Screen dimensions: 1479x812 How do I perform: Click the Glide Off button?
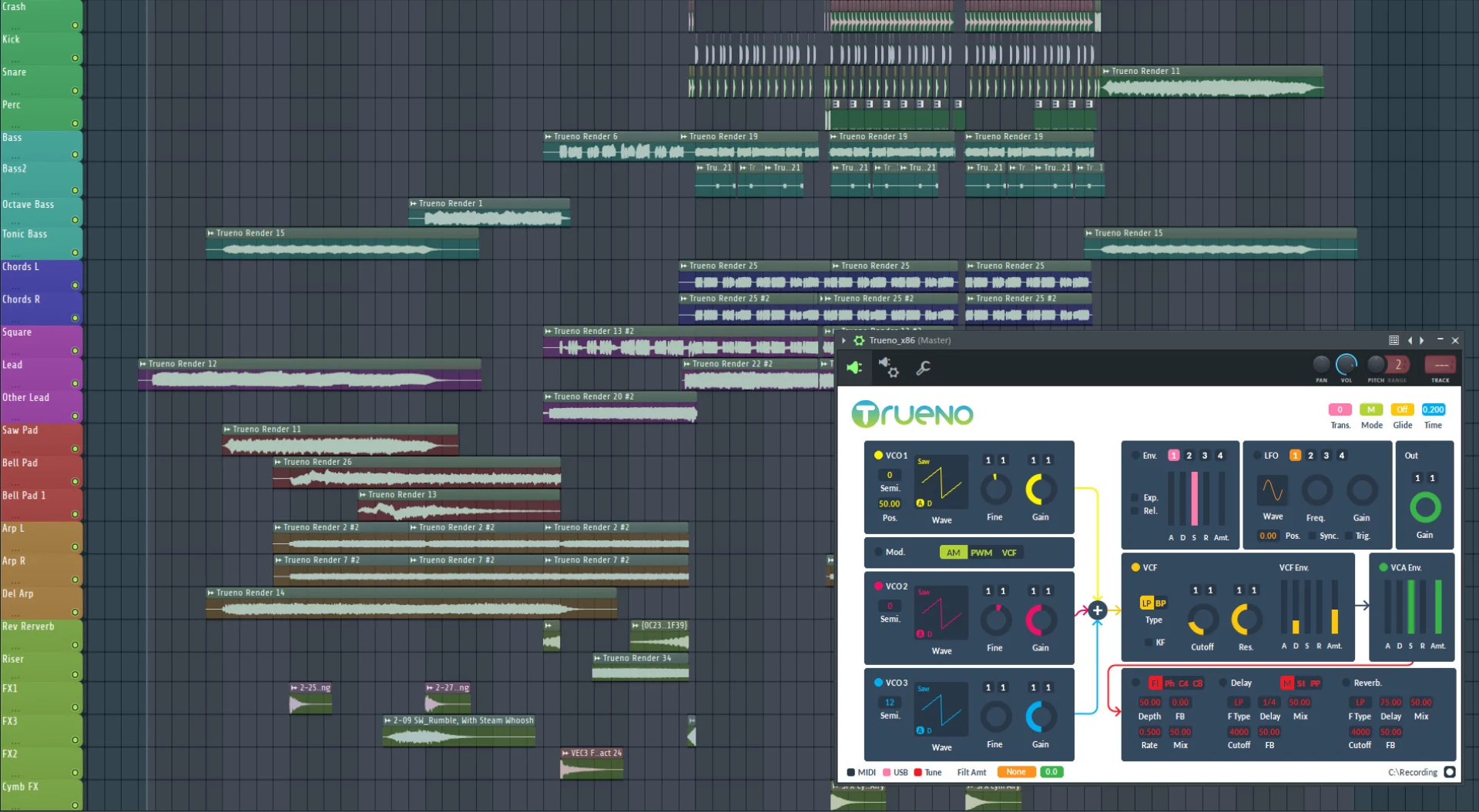pos(1402,409)
